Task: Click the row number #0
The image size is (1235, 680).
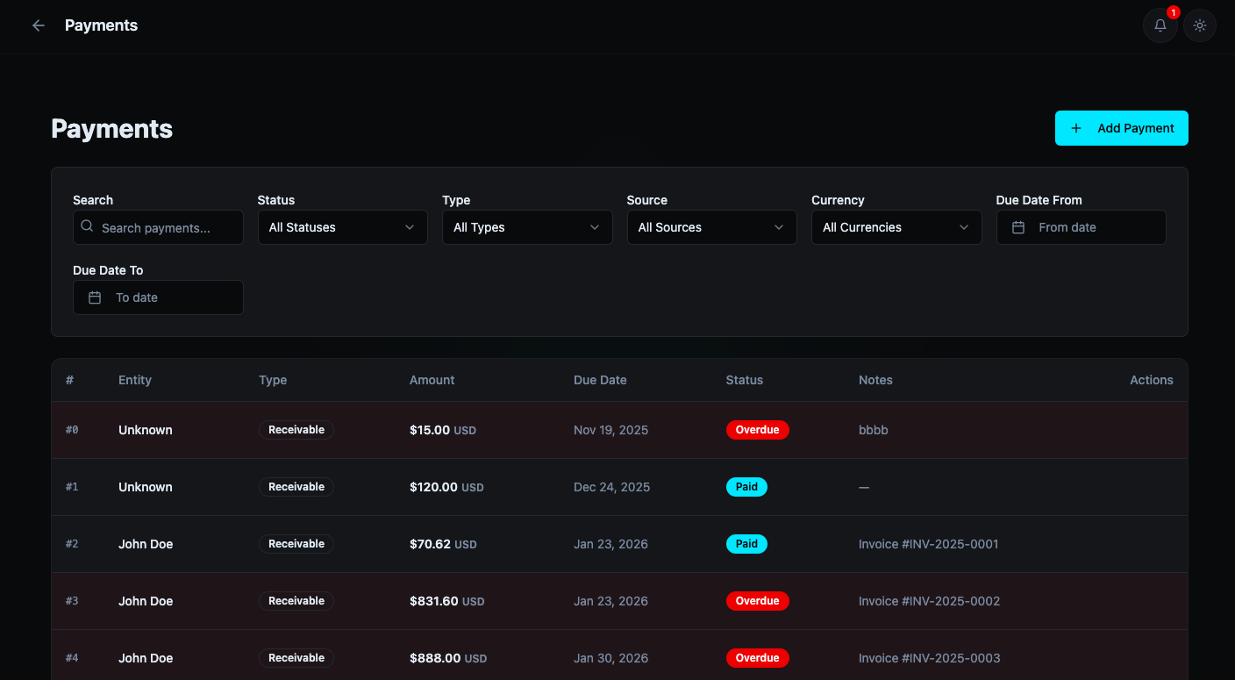Action: click(x=72, y=430)
